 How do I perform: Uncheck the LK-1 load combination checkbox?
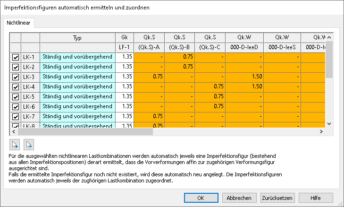click(16, 57)
